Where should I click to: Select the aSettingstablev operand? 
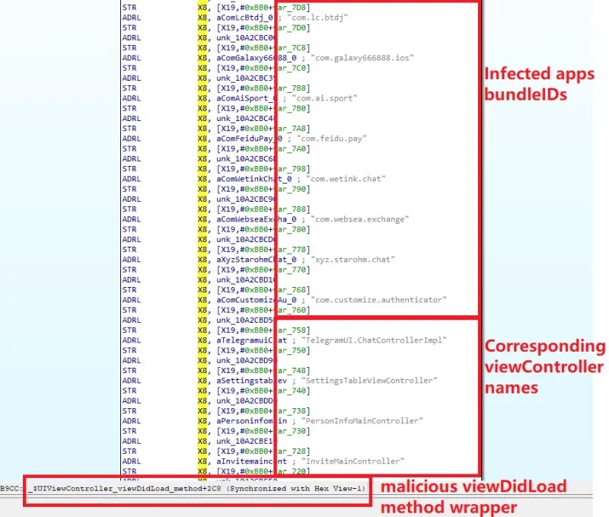[252, 381]
